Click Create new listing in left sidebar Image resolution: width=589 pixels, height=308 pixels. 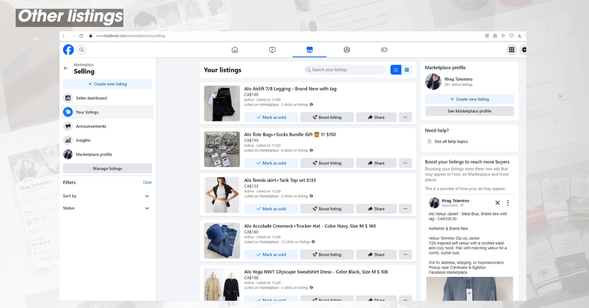(x=107, y=84)
